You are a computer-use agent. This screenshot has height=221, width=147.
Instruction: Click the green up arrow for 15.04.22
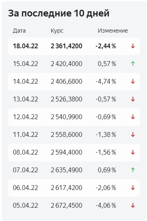[x=133, y=64]
